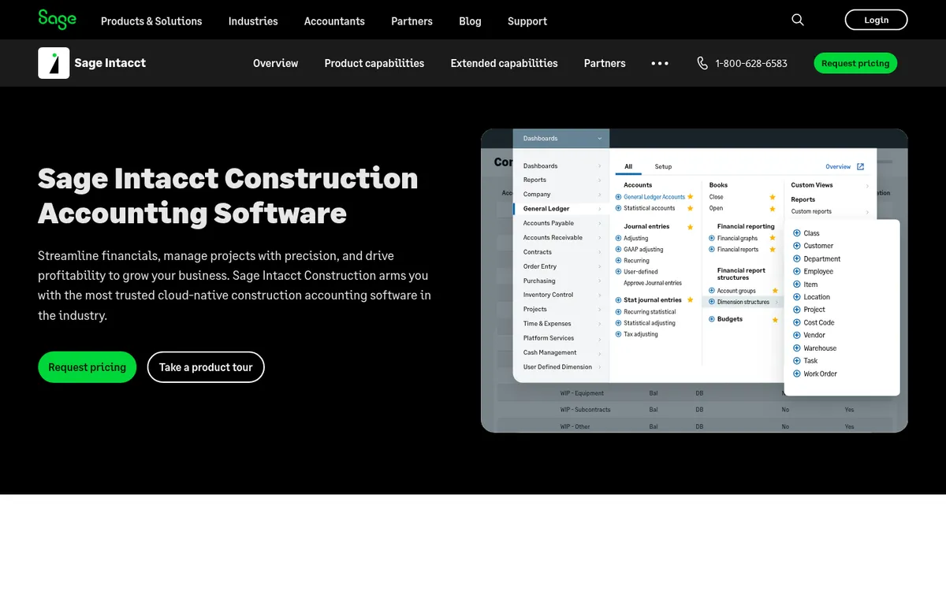Viewport: 946px width, 591px height.
Task: Click the Sage Intacct product logo icon
Action: 54,63
